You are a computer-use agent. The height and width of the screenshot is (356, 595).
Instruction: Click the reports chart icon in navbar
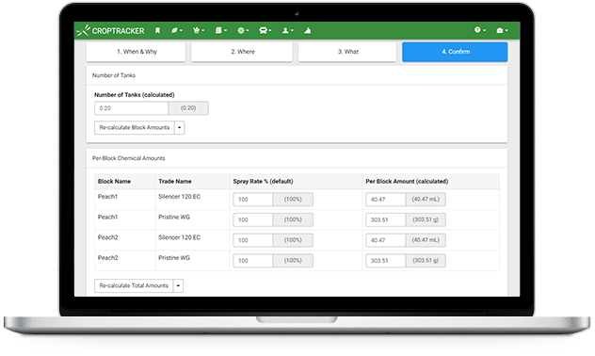(307, 30)
